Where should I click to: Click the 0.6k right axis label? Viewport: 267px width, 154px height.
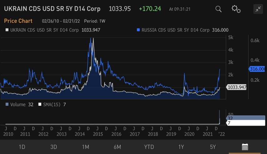(255, 41)
